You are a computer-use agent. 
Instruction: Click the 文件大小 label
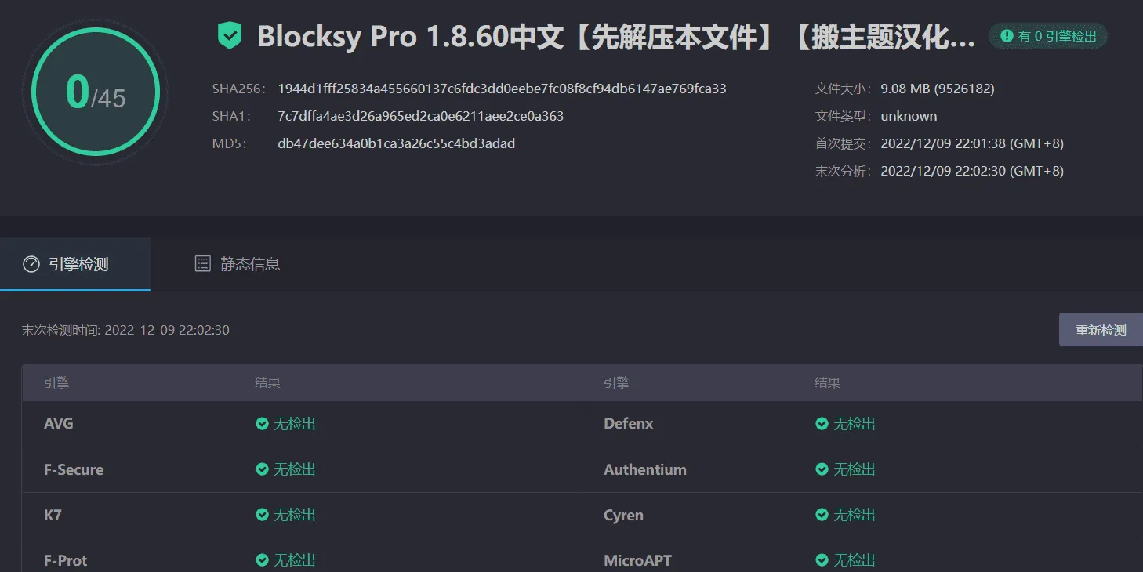(x=843, y=89)
